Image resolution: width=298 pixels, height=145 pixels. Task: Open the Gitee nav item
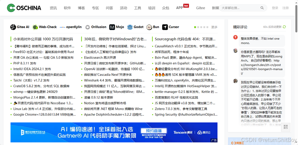[x=200, y=8]
